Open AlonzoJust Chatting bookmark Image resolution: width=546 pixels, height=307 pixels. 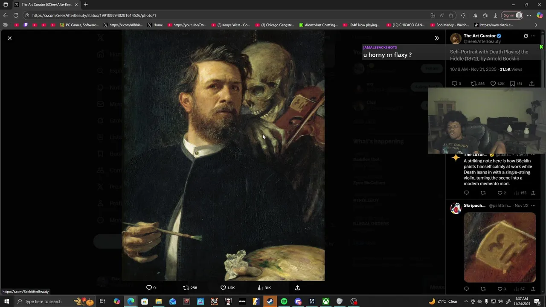pos(319,25)
